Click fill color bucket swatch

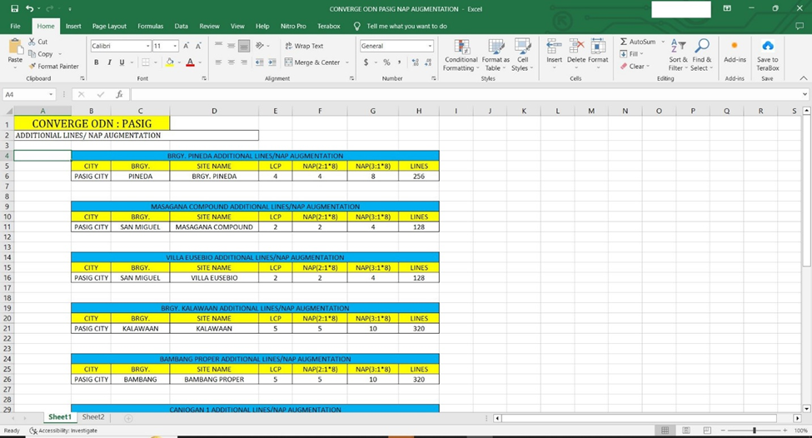click(x=170, y=62)
